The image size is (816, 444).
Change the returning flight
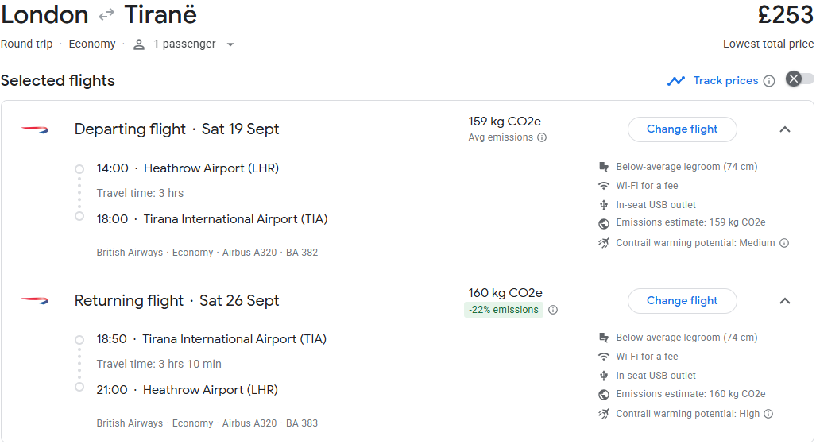coord(682,301)
